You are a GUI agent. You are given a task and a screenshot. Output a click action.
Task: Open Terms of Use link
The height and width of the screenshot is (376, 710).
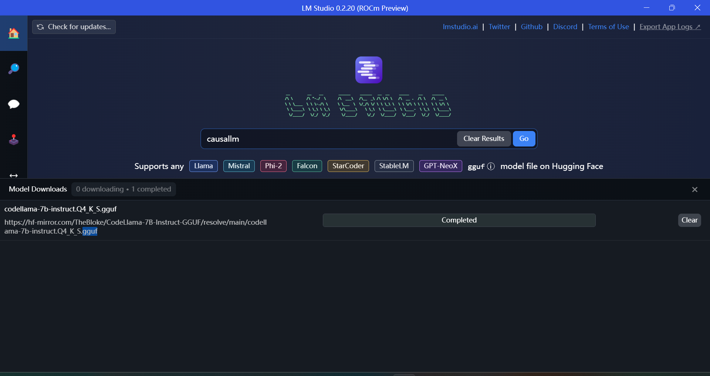point(608,27)
